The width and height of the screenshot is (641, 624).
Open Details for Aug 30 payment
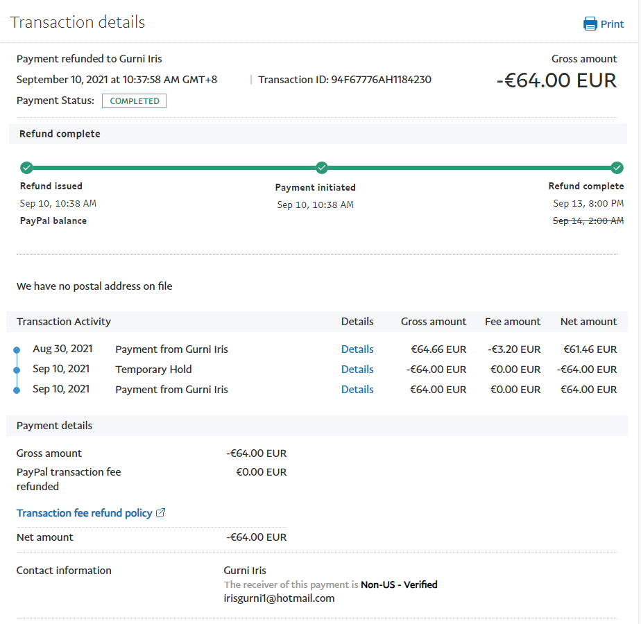tap(357, 349)
